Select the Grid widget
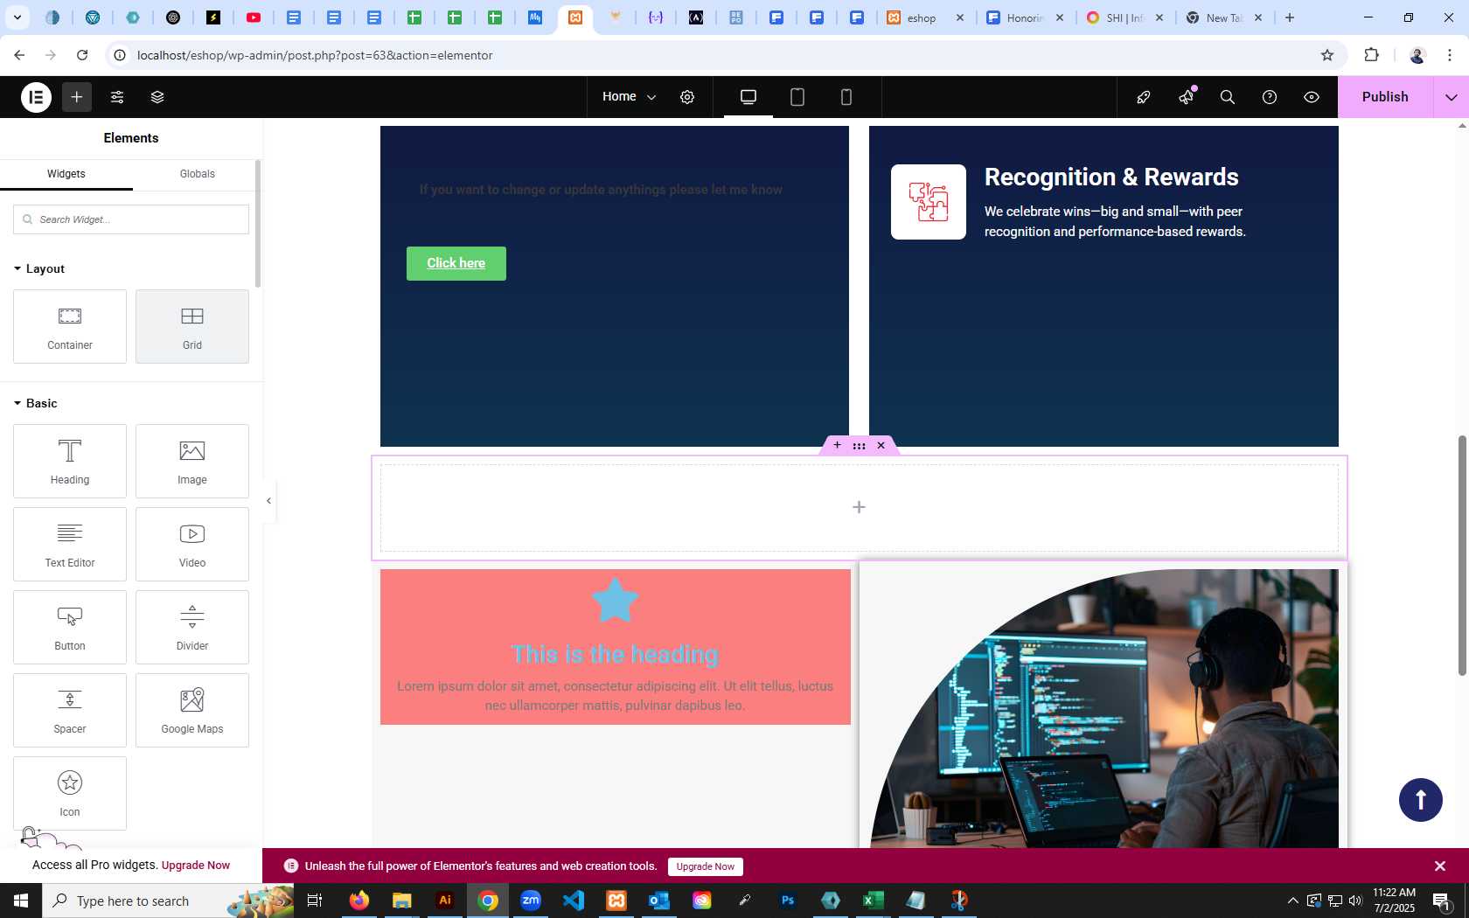 point(192,326)
